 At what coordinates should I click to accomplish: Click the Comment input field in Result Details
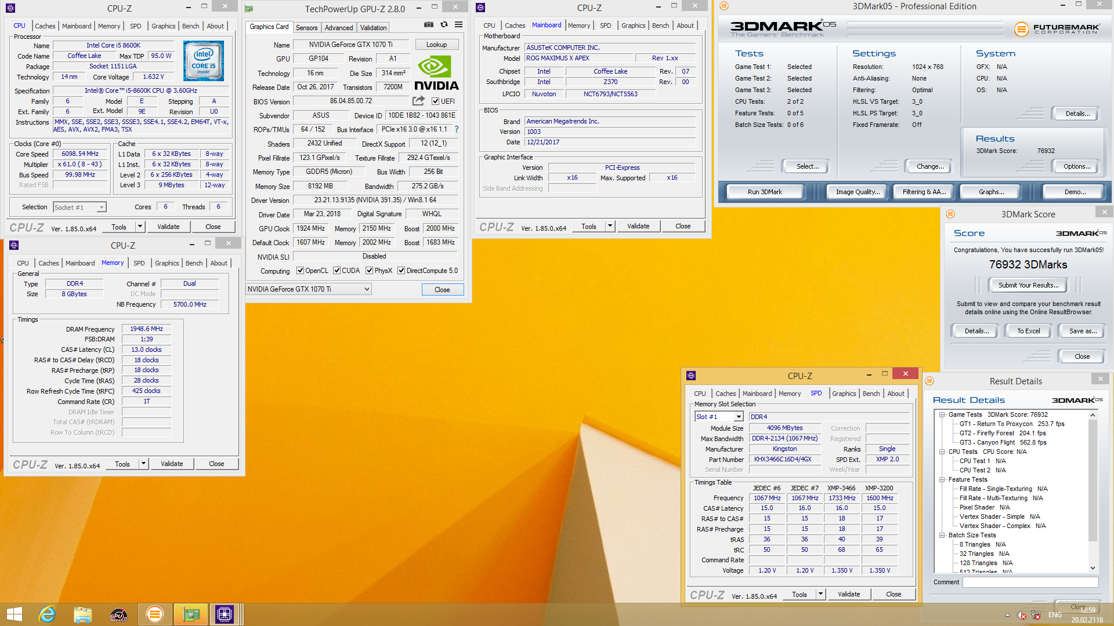[1030, 582]
